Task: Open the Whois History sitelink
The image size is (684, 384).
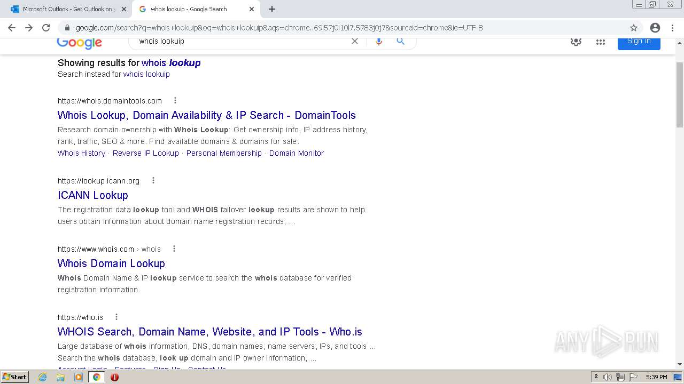Action: (x=81, y=153)
